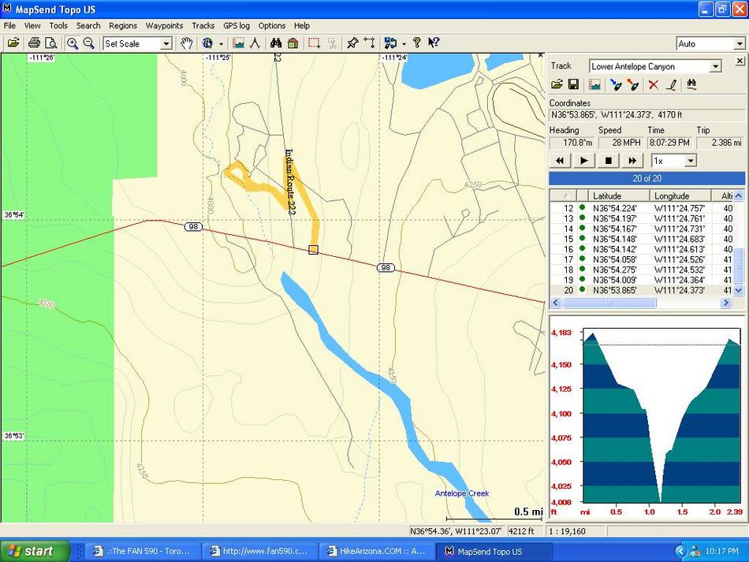Click the globe map regions icon
Screen dimensions: 749x562
tap(207, 43)
